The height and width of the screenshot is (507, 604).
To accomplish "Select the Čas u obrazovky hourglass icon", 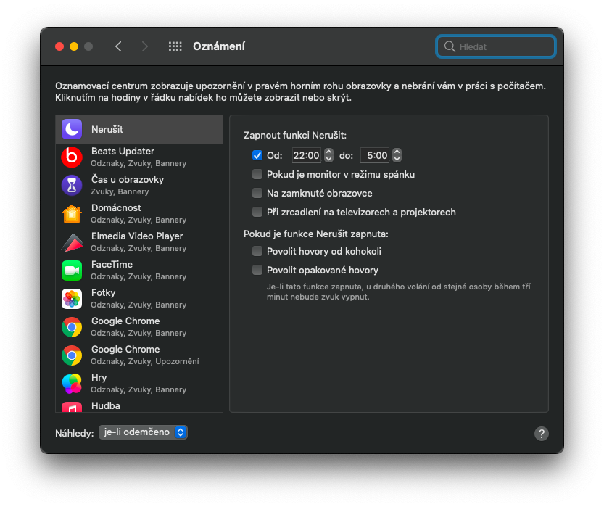I will click(72, 185).
